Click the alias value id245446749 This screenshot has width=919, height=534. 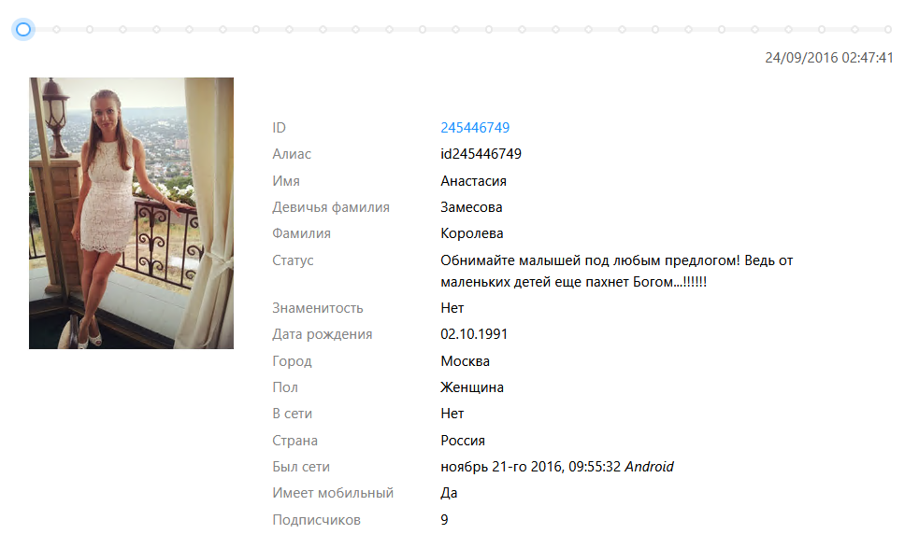pos(481,154)
